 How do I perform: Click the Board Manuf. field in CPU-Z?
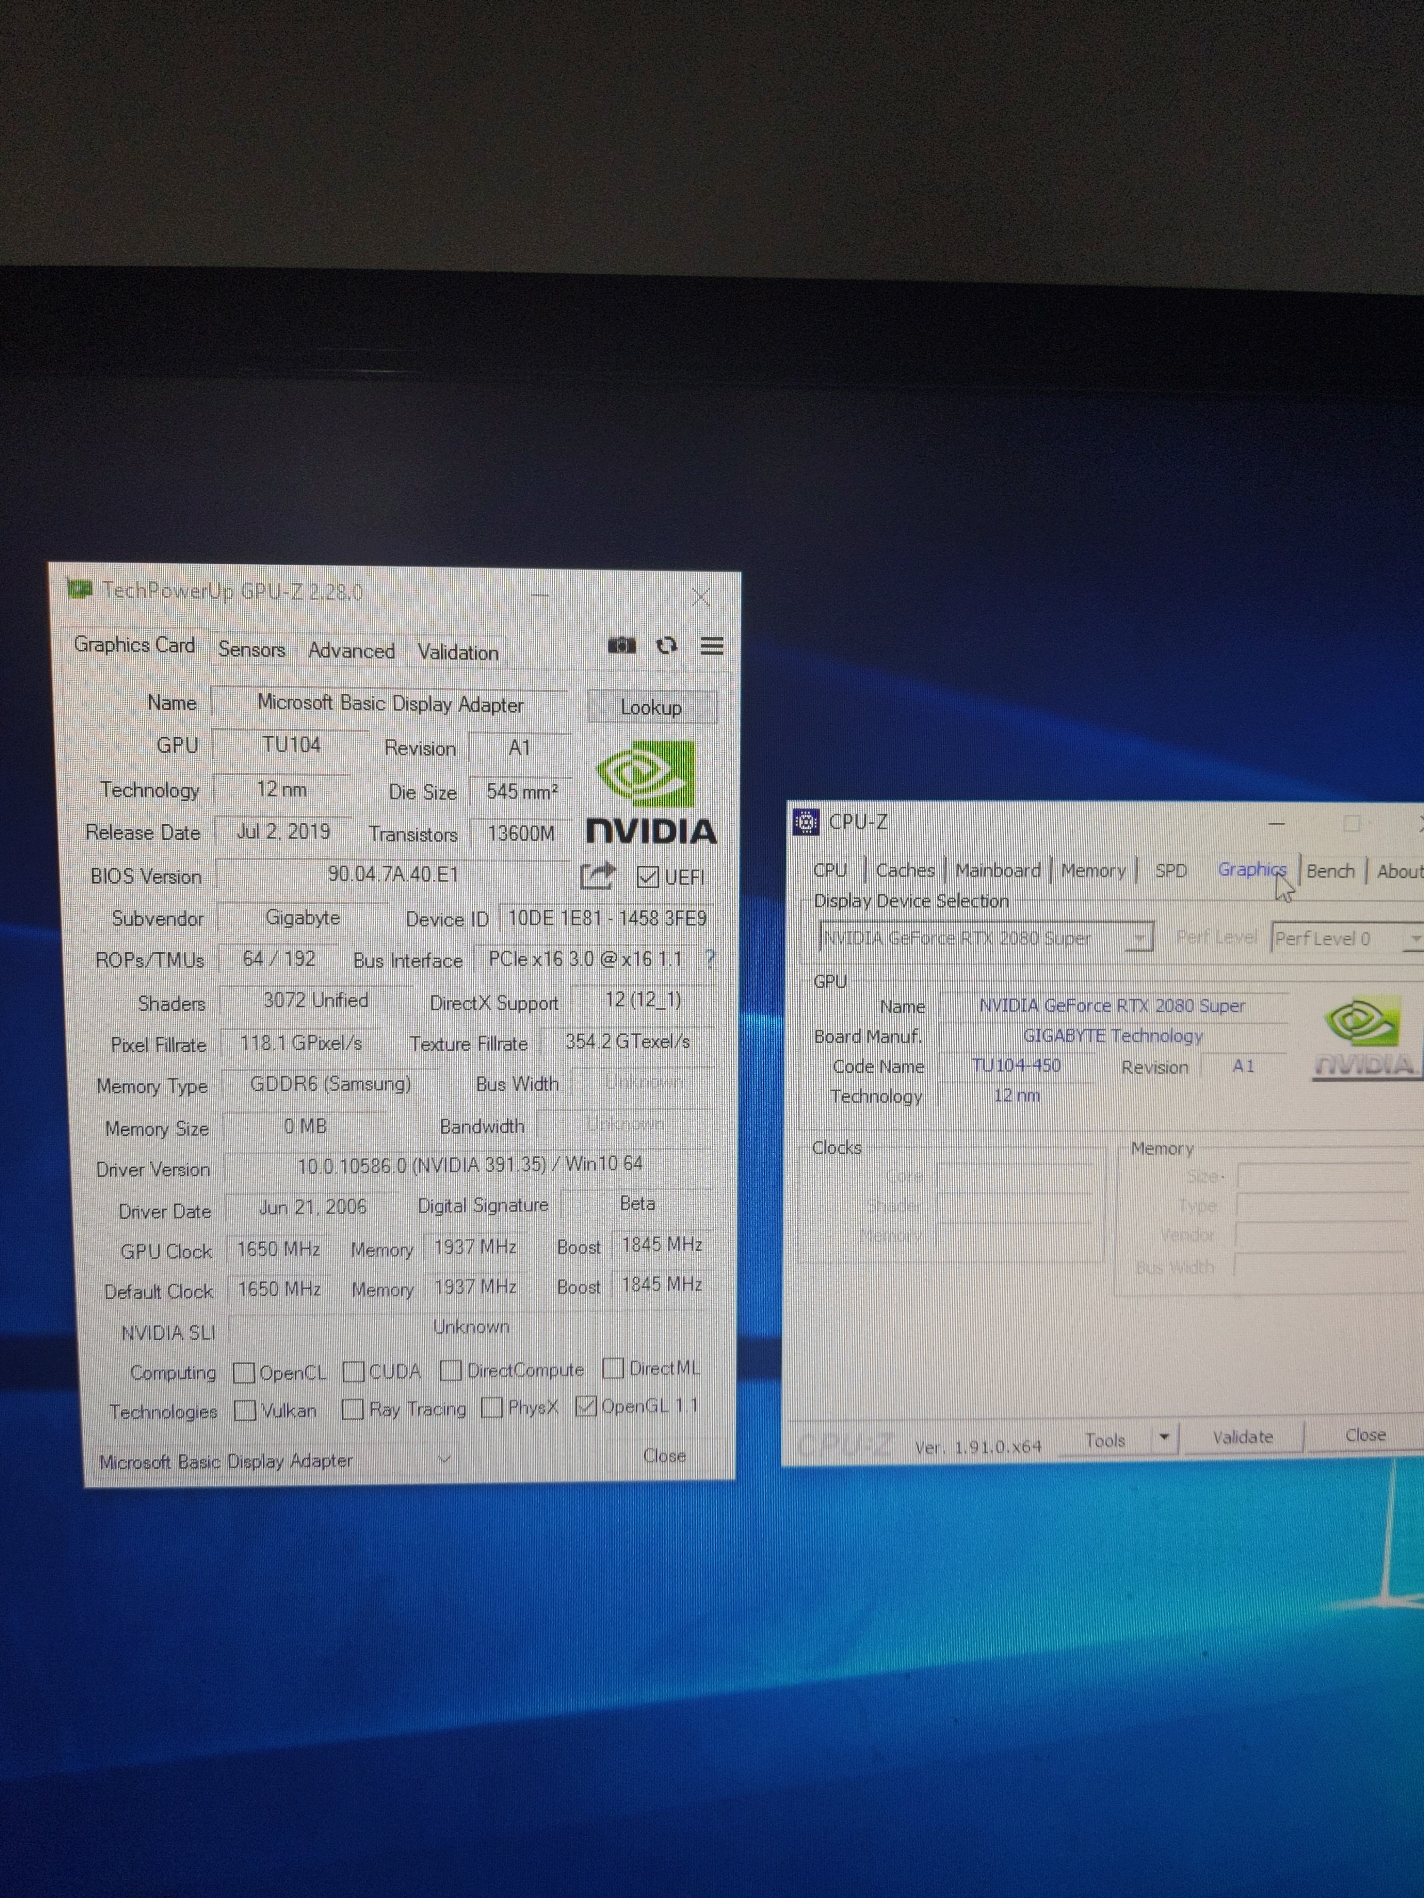tap(1112, 1036)
